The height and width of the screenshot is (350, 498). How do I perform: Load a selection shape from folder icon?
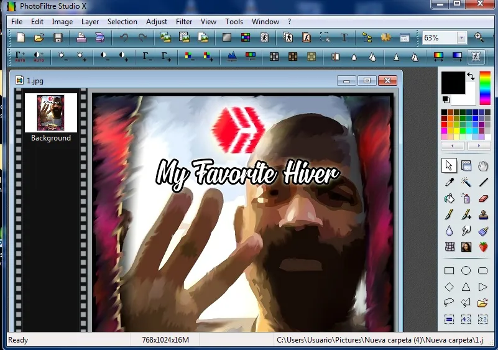point(482,303)
